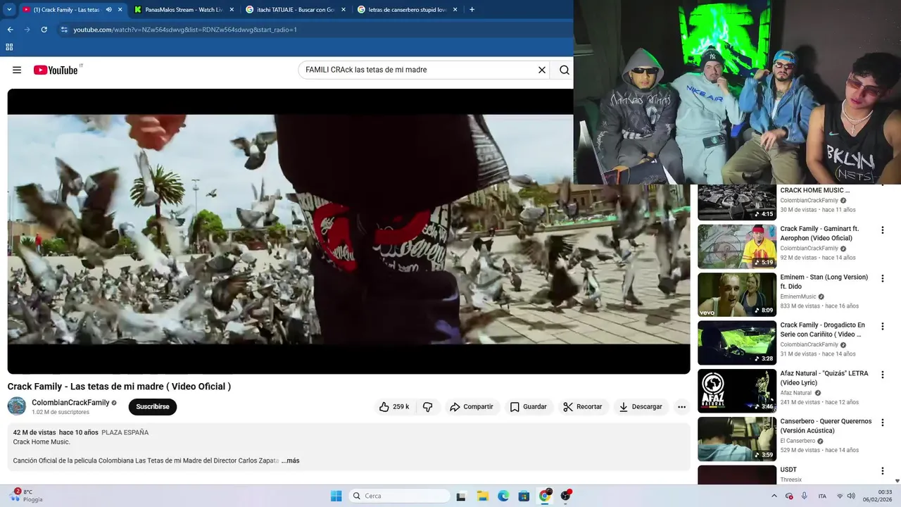Subscribe with the Suscribirse button

coord(153,407)
